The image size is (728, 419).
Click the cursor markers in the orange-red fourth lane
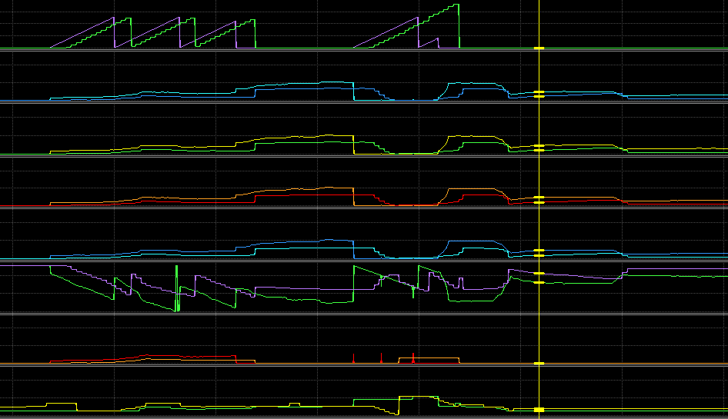(x=539, y=199)
